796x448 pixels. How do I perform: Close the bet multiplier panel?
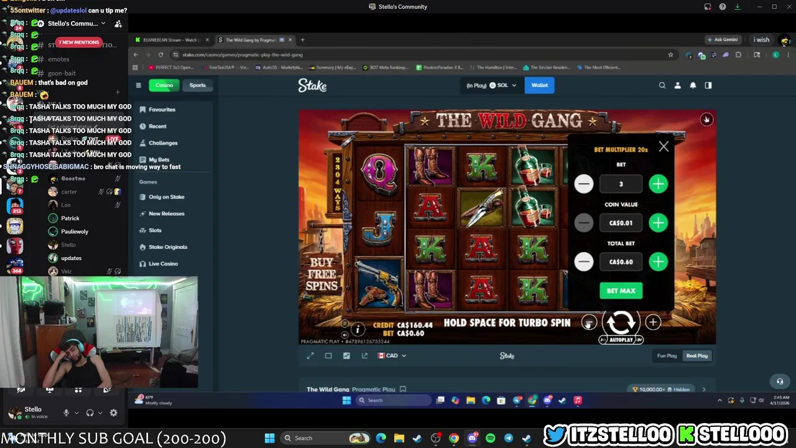click(664, 147)
